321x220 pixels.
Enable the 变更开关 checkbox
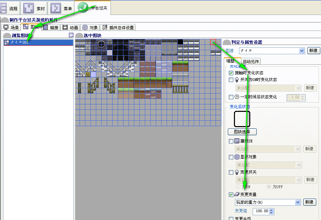pos(231,172)
